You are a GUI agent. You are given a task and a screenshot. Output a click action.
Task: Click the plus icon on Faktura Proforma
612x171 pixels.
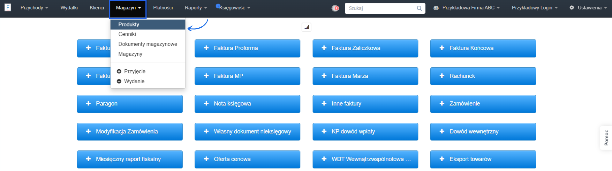point(206,48)
